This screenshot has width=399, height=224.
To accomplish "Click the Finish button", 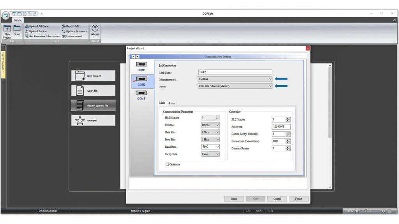I will pos(298,199).
